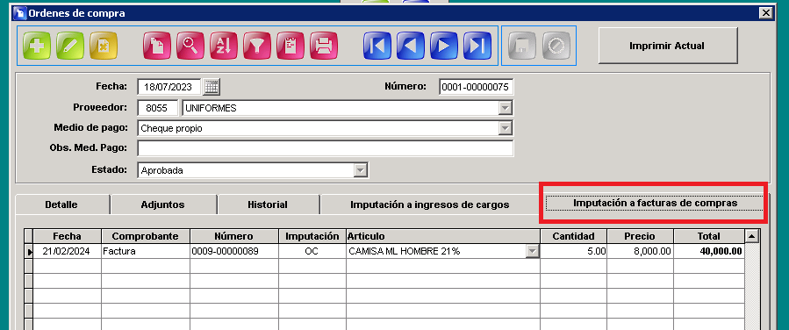Expand the Proveedor dropdown

(x=505, y=108)
